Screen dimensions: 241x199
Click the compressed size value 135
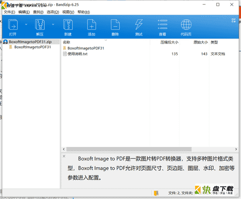coord(175,54)
